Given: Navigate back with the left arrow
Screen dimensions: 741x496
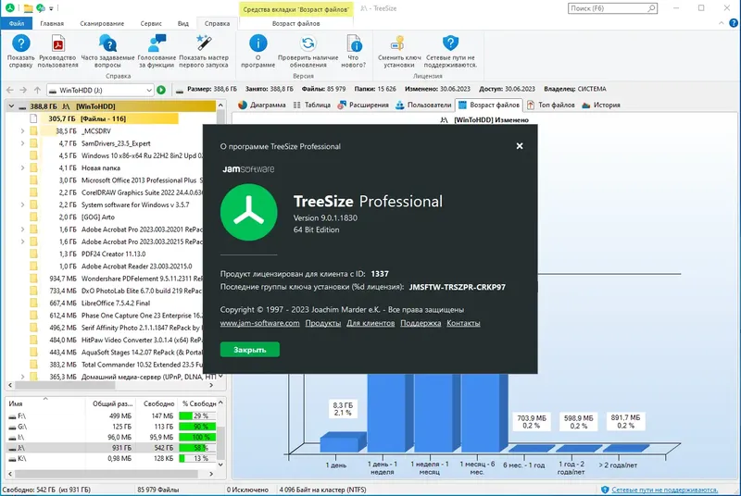Looking at the screenshot, I should [x=10, y=90].
